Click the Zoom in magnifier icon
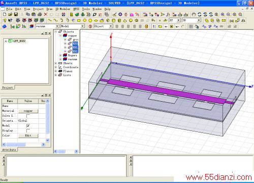The width and height of the screenshot is (254, 183). click(223, 15)
